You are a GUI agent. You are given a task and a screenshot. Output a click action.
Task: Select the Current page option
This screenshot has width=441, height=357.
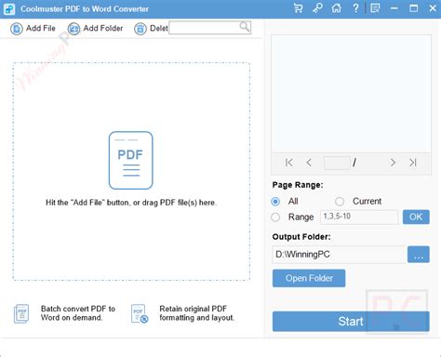pyautogui.click(x=340, y=202)
